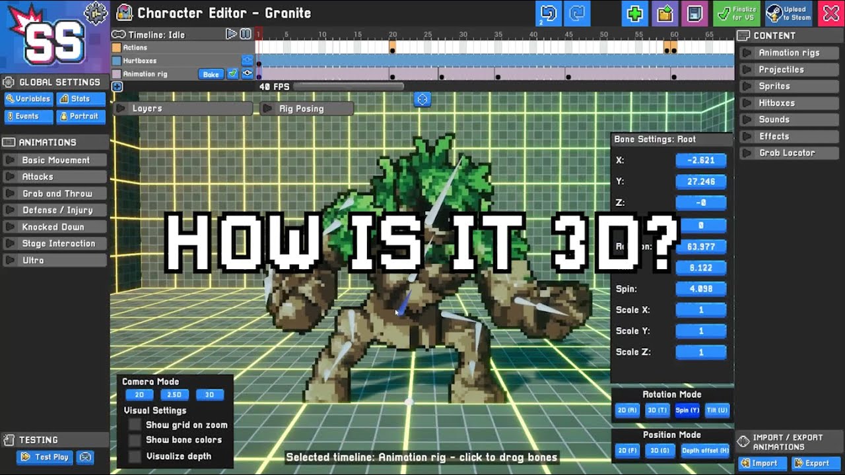Screen dimensions: 845x475
Task: Play the Idle timeline
Action: point(231,34)
